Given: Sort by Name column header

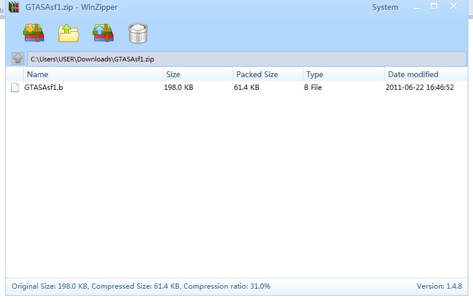Looking at the screenshot, I should click(x=93, y=74).
